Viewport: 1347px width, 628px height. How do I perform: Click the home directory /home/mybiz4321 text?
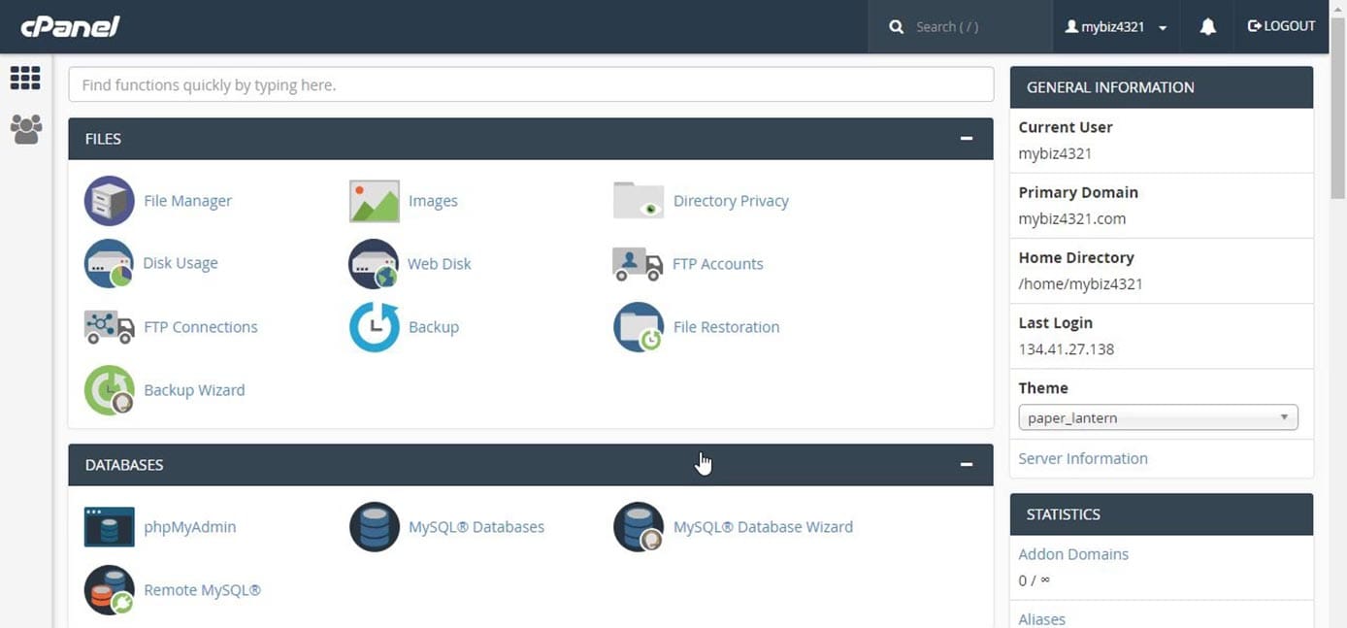(x=1080, y=284)
